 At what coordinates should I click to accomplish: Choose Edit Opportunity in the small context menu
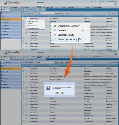click(x=32, y=26)
